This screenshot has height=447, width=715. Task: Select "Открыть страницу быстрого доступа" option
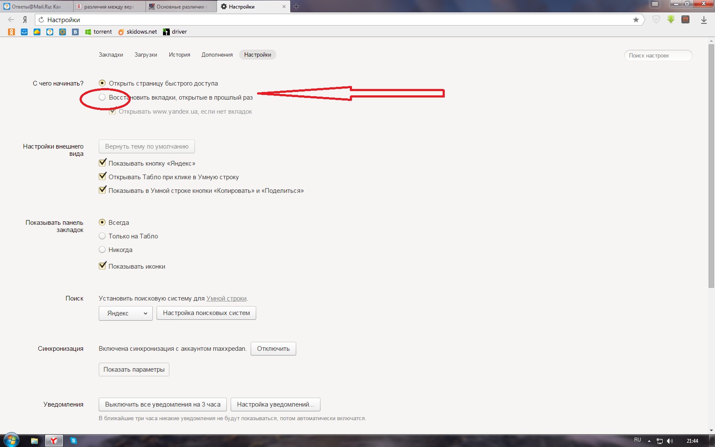coord(102,83)
